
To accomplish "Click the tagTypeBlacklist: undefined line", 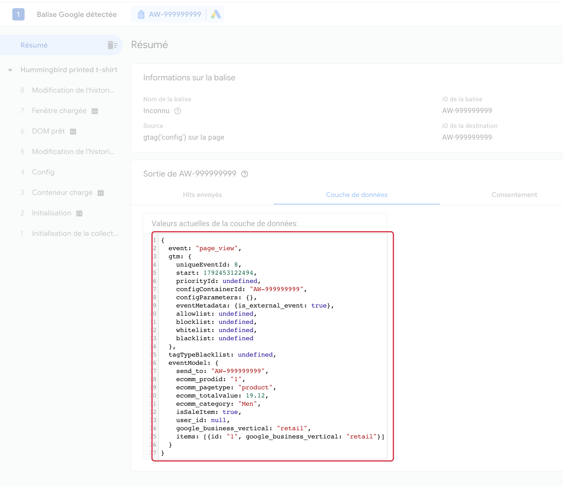I will click(222, 355).
